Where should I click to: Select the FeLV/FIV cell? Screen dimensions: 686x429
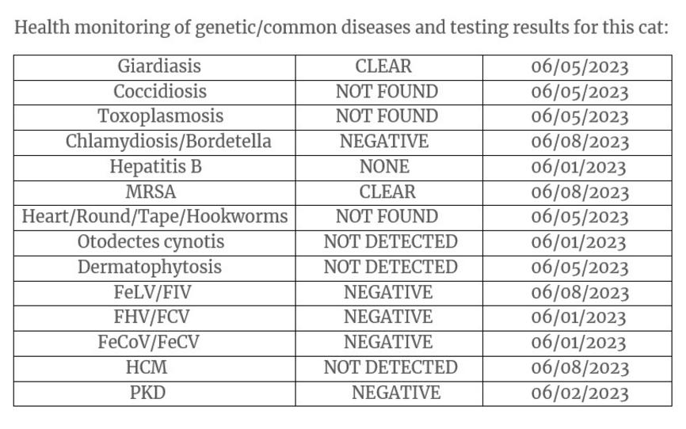[x=154, y=293]
